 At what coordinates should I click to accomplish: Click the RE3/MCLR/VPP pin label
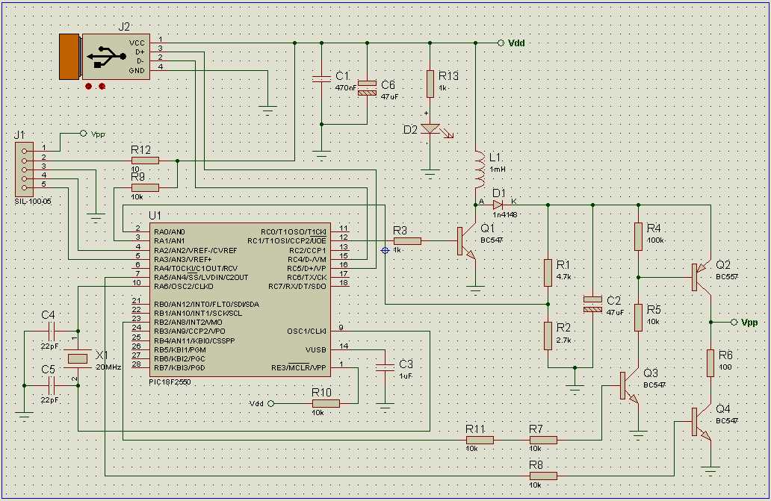pos(299,368)
